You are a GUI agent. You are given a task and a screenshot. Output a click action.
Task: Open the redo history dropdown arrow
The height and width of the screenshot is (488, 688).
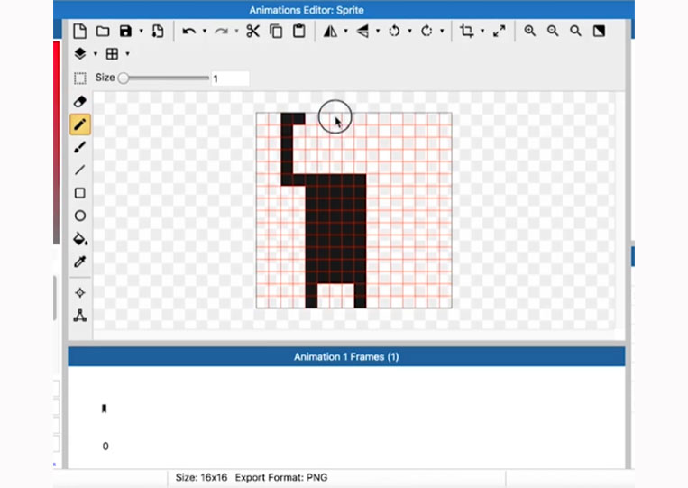pos(236,32)
